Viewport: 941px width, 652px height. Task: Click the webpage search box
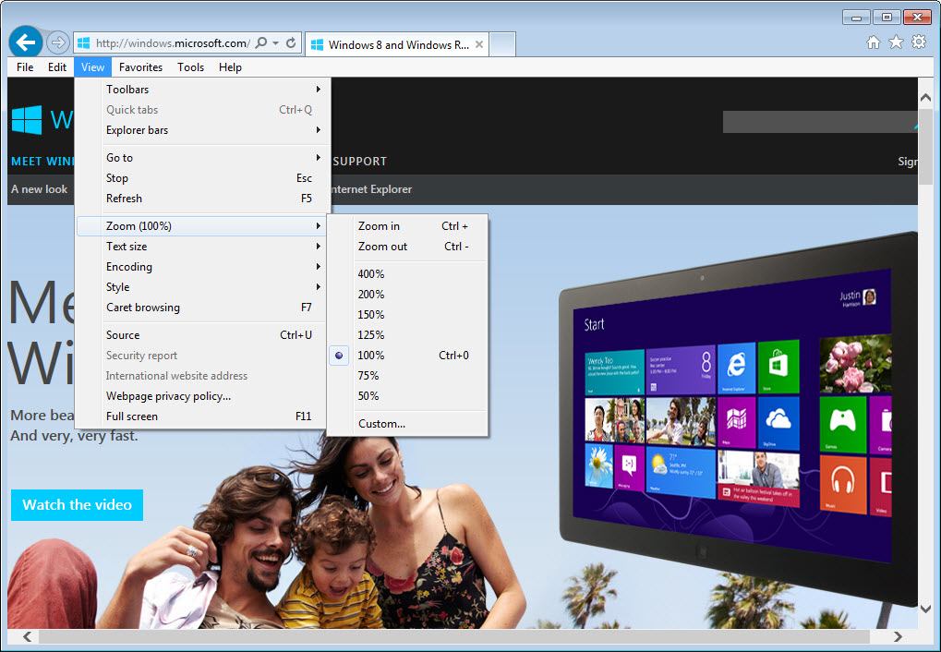coord(819,122)
